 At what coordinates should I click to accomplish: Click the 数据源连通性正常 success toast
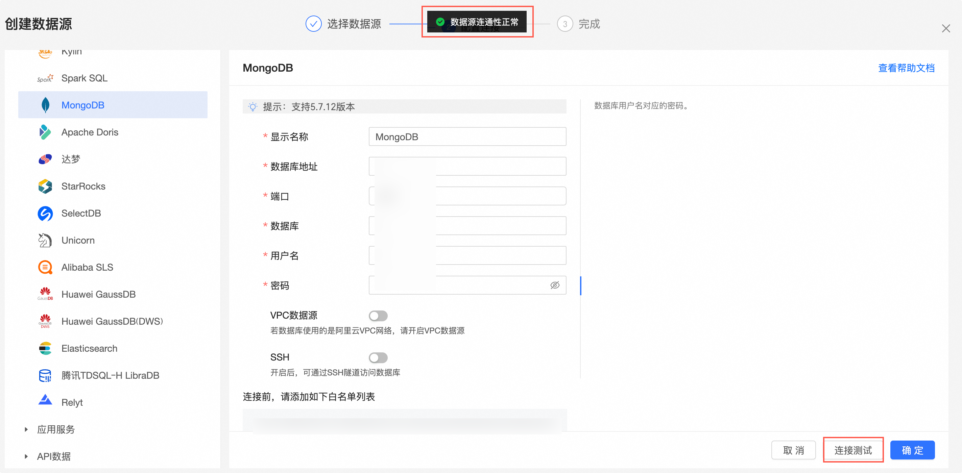pos(477,22)
